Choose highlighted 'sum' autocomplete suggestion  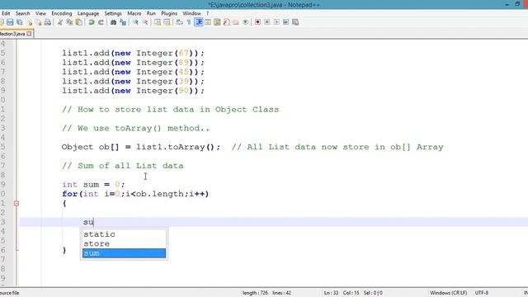pyautogui.click(x=124, y=253)
